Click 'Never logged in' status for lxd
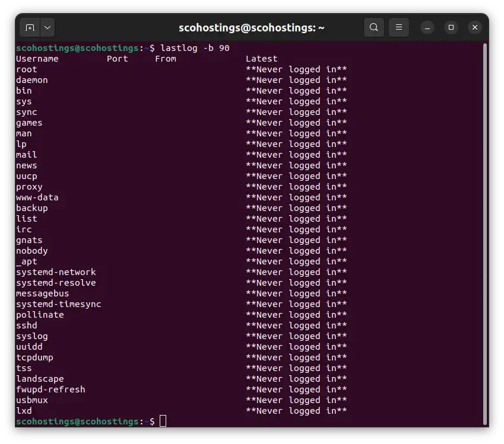Viewport: 504px width, 444px height. 296,411
